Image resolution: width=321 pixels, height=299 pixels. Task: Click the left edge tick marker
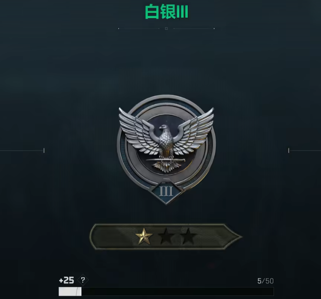tap(44, 151)
